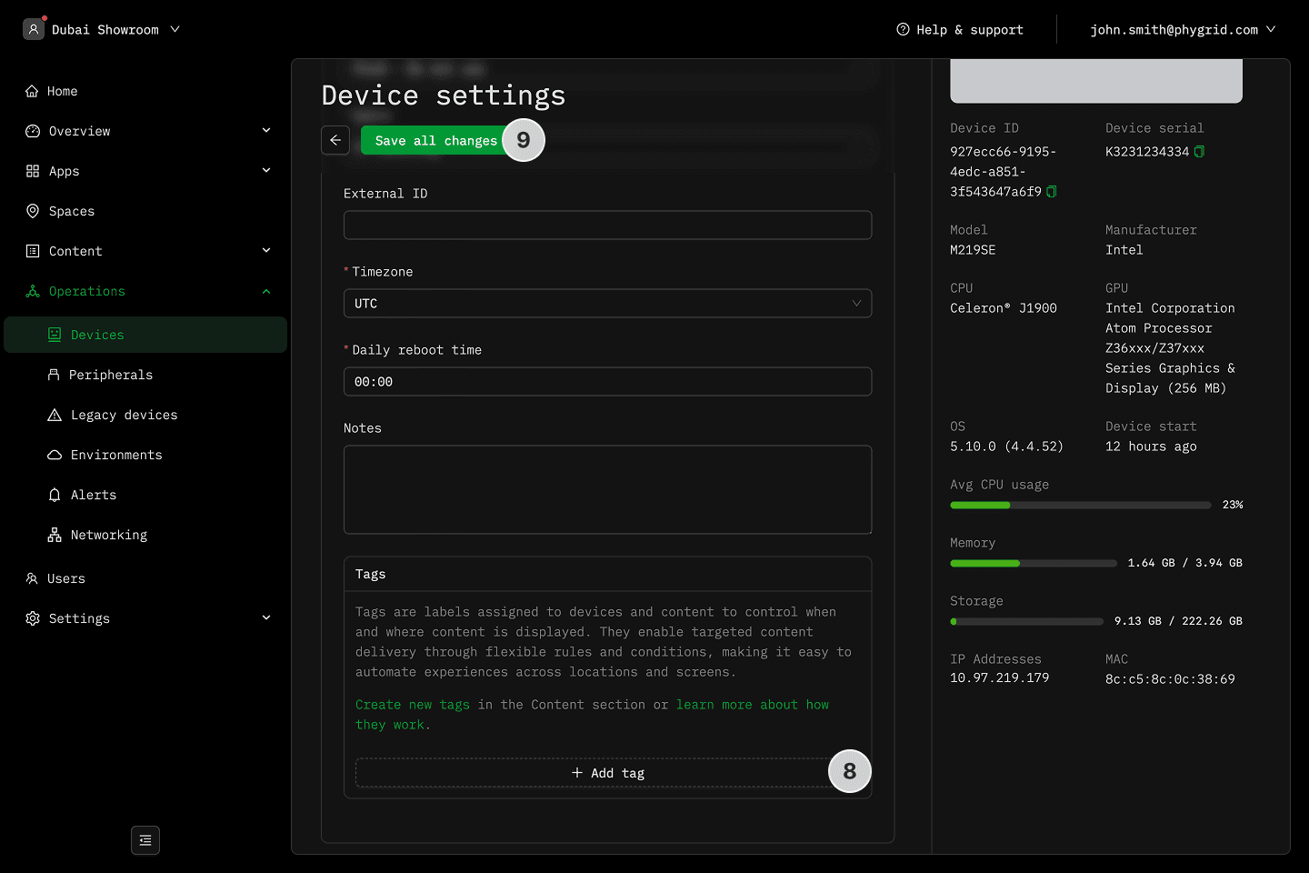The image size is (1309, 873).
Task: Click the Create new tags link
Action: coord(413,705)
